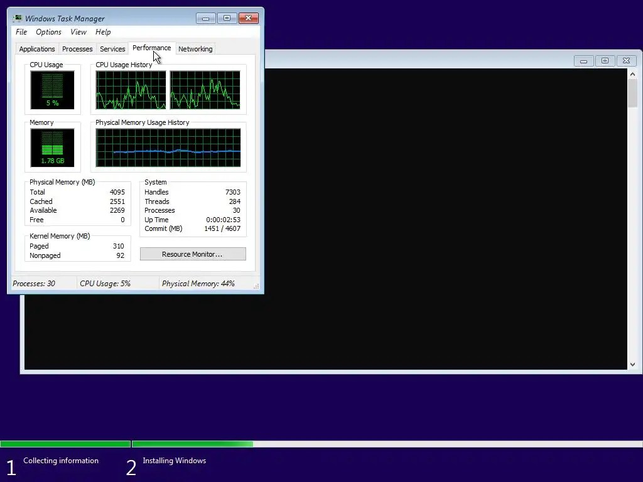Viewport: 643px width, 482px height.
Task: Click the Collecting information progress bar
Action: [65, 444]
